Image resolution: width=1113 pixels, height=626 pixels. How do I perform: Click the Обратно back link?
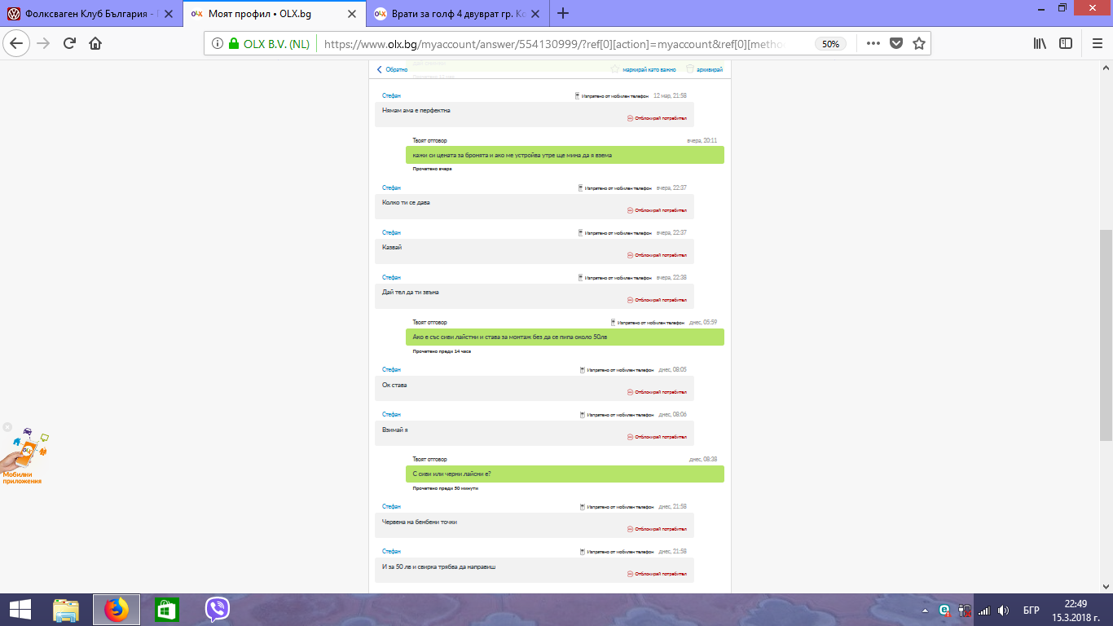[x=393, y=70]
